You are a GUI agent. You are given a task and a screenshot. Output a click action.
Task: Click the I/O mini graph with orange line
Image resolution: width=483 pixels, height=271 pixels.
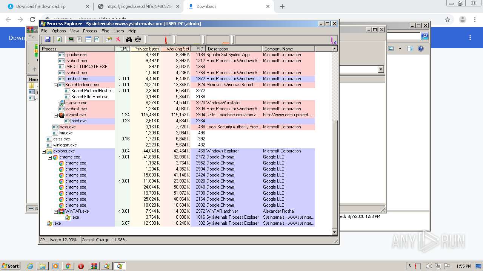pos(218,40)
